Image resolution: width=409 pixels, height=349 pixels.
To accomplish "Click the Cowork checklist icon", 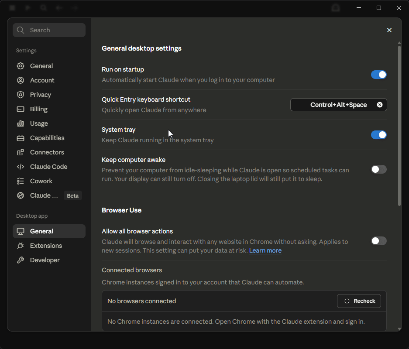I will tap(21, 181).
